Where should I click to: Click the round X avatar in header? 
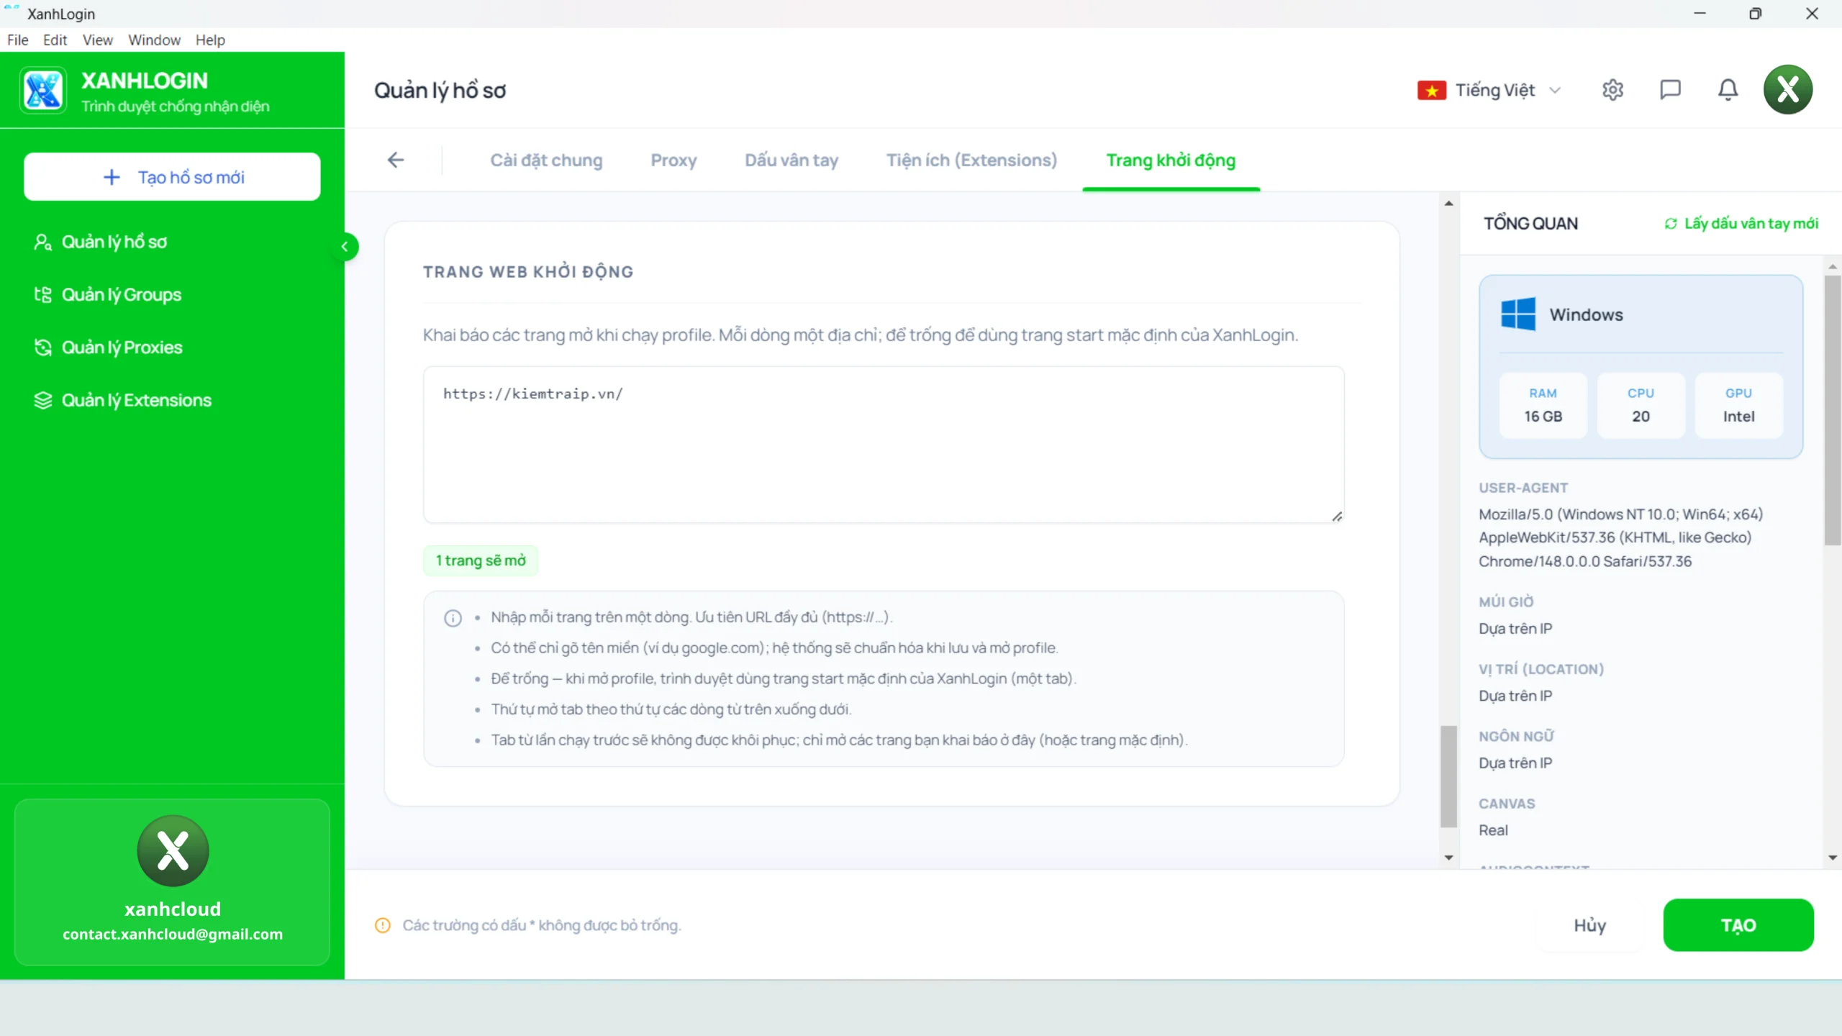pos(1787,90)
